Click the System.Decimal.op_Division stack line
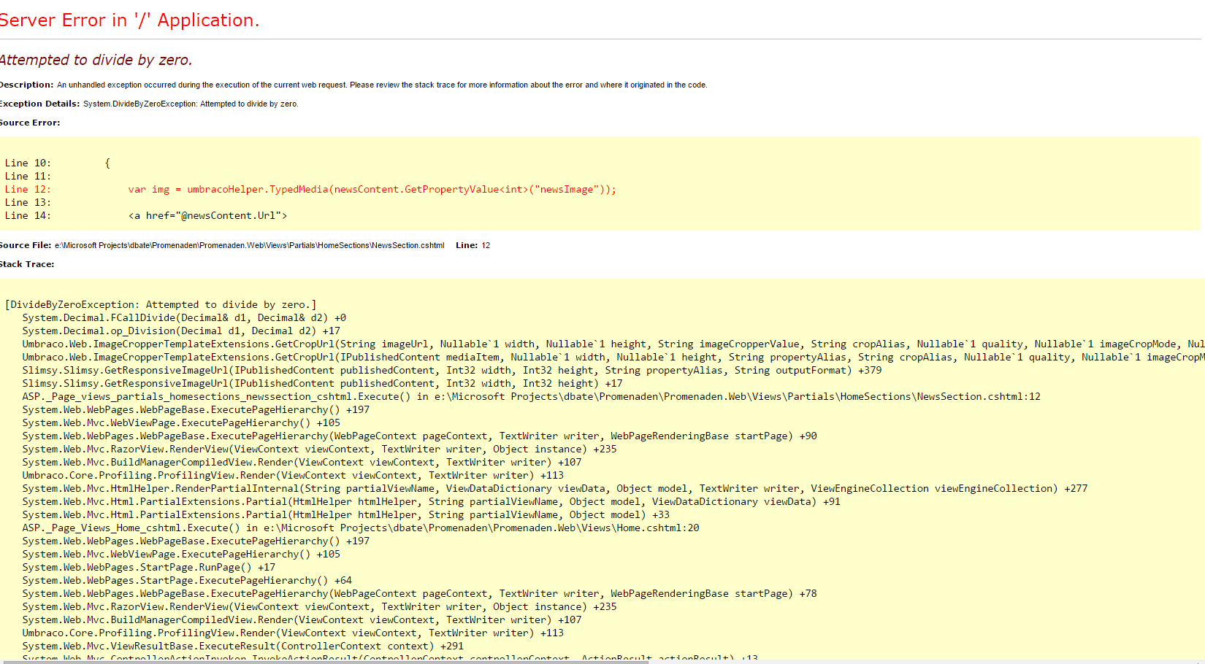 [181, 331]
